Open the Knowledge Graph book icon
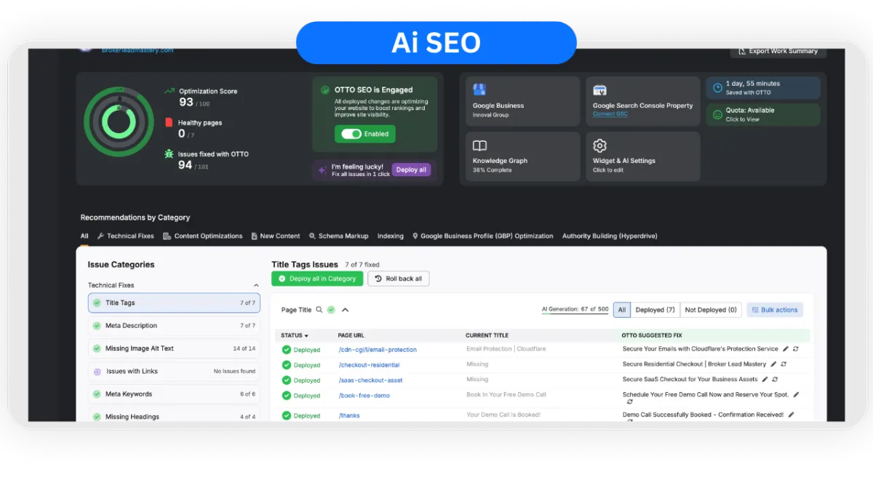The width and height of the screenshot is (873, 491). click(479, 145)
